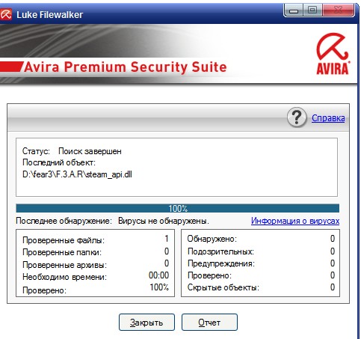Click the Подозрительных row
Image resolution: width=361 pixels, height=339 pixels.
click(x=261, y=251)
